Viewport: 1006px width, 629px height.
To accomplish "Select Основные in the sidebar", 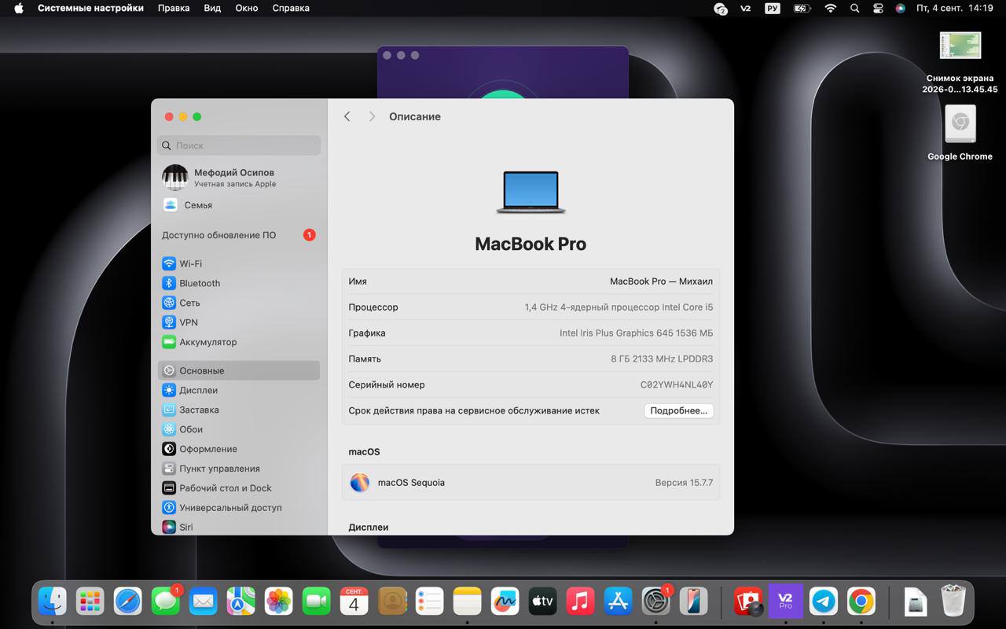I will 239,370.
